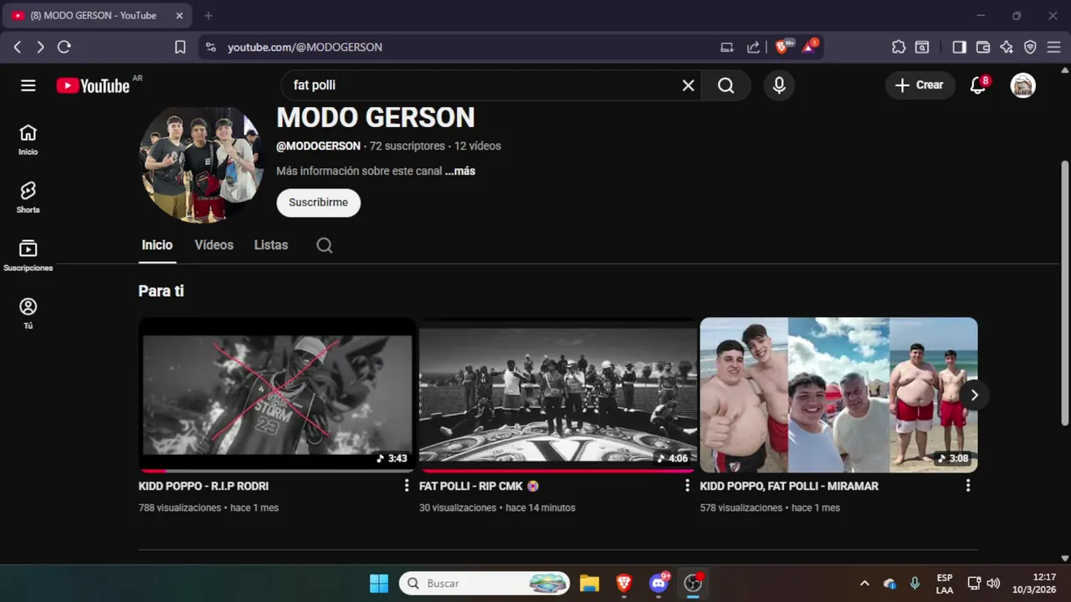Play the RIP CMK video thumbnail
This screenshot has width=1071, height=602.
pyautogui.click(x=558, y=395)
